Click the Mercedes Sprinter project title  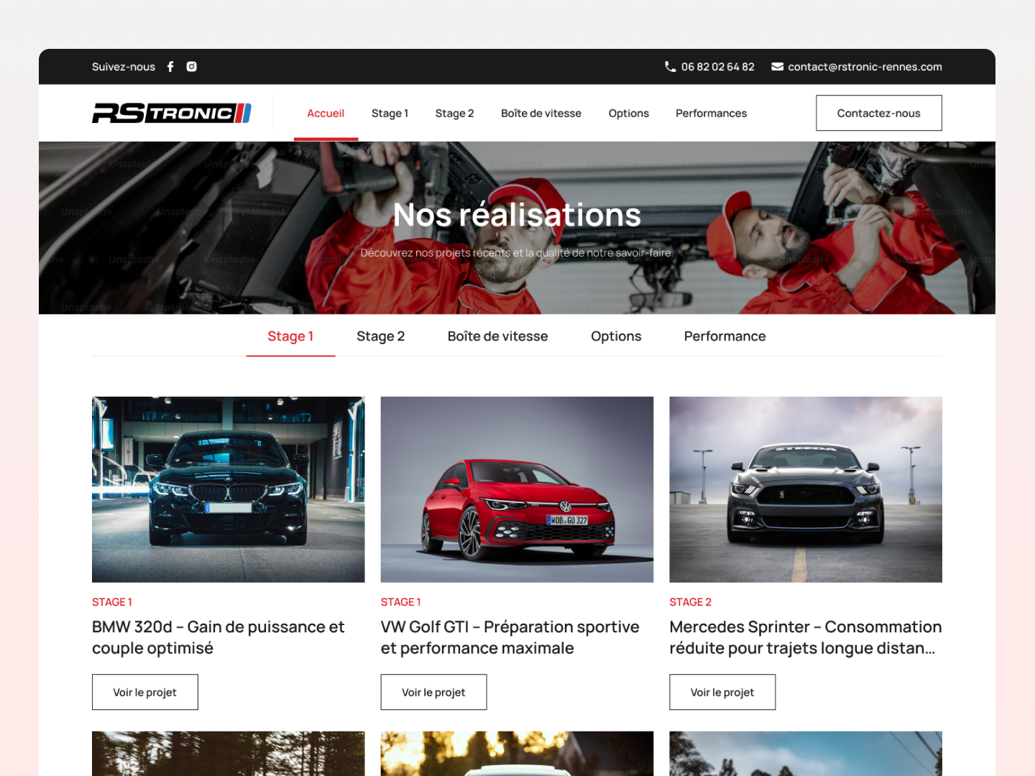(x=806, y=637)
